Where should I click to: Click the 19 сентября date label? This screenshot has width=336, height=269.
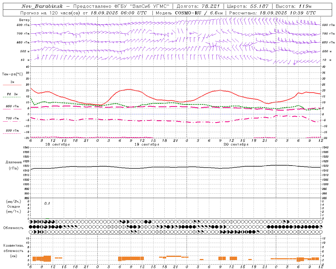[x=147, y=144]
